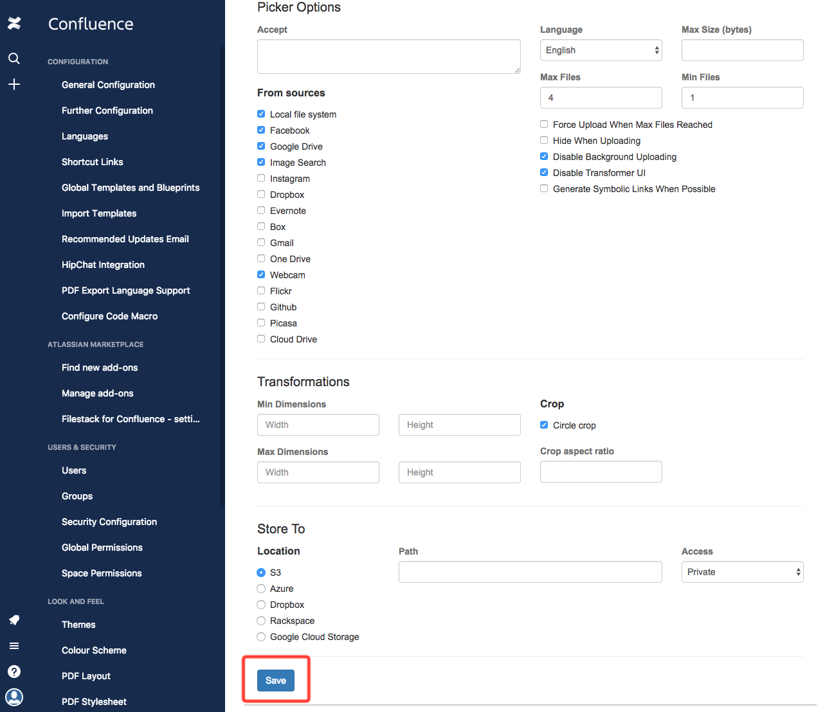
Task: Toggle the Circle crop checkbox
Action: coord(544,425)
